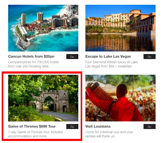
Task: Open the Lake Las Vegas resort image
Action: click(120, 28)
